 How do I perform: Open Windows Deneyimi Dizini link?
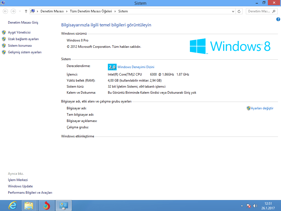136,67
